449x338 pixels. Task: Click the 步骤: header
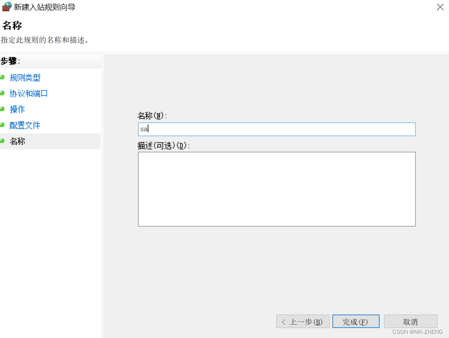pos(10,61)
